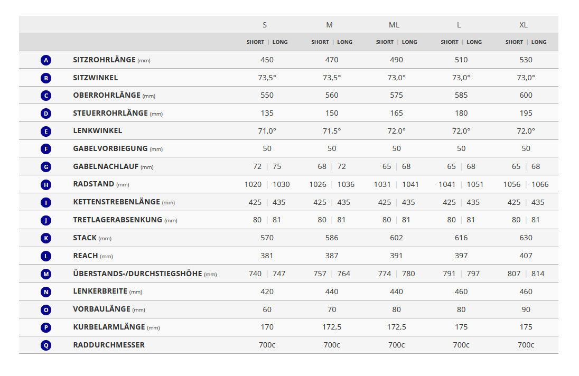Viewport: 579px width, 376px height.
Task: Click the LONG label under size L
Action: pos(474,42)
